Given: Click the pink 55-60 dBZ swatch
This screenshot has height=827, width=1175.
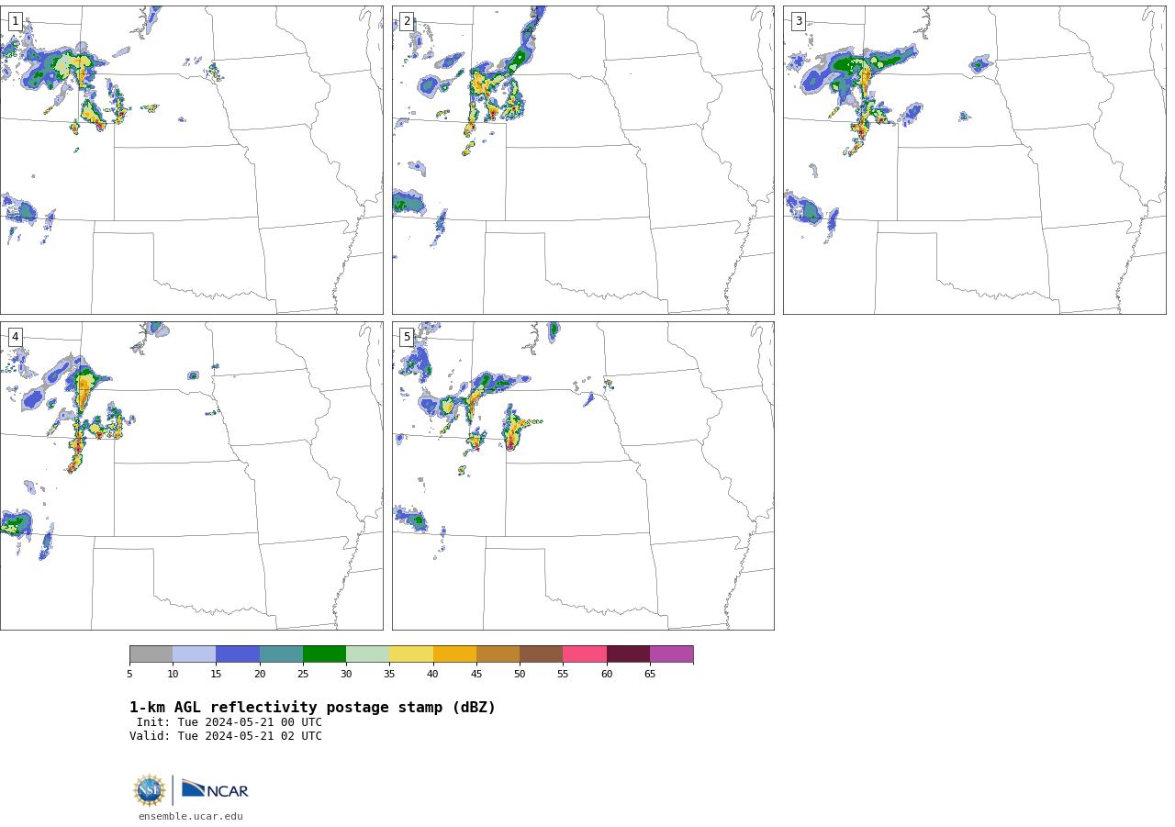Looking at the screenshot, I should tap(585, 654).
